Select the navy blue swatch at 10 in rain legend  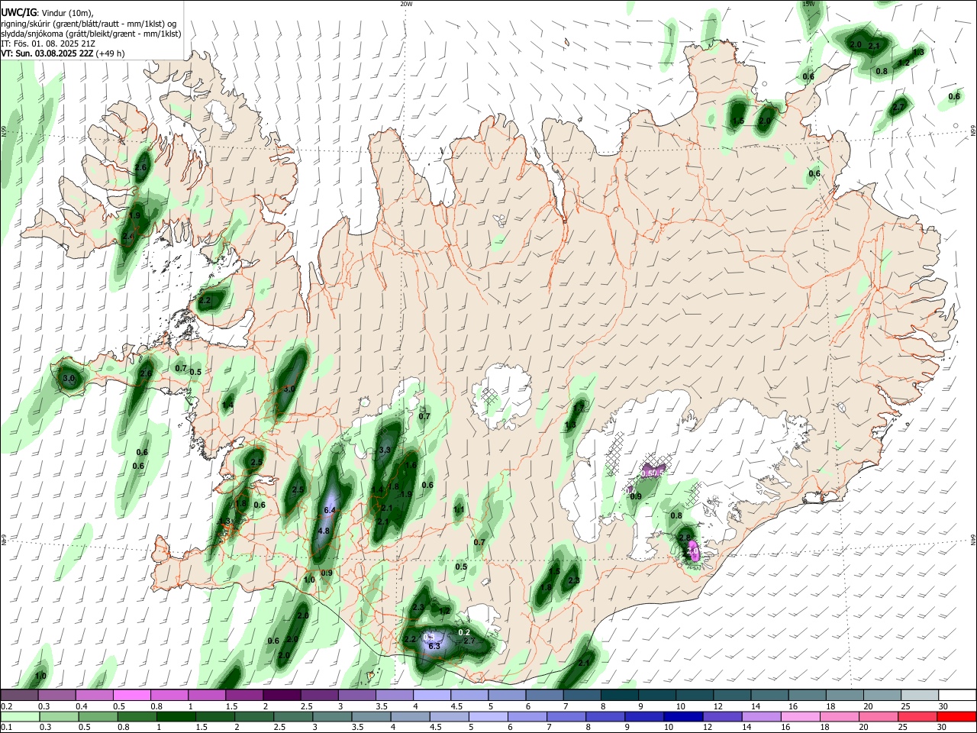pyautogui.click(x=682, y=716)
